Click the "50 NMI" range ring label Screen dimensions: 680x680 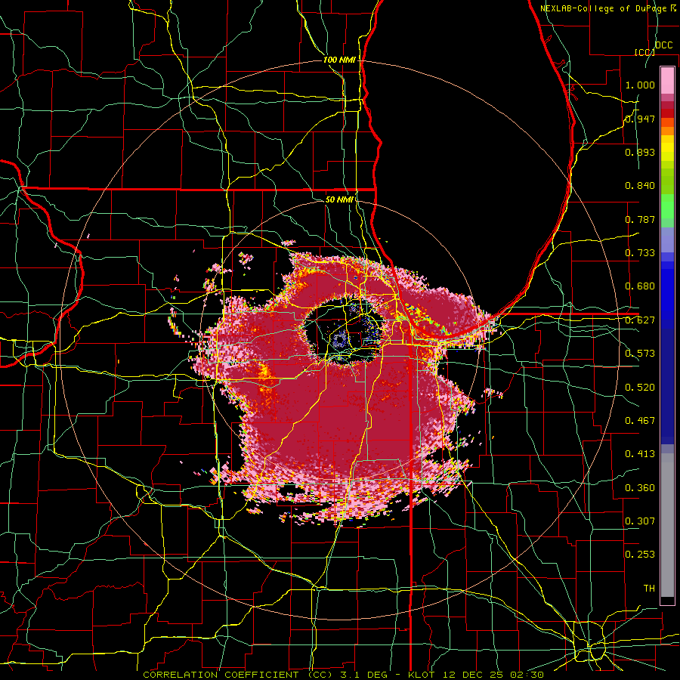(x=339, y=199)
